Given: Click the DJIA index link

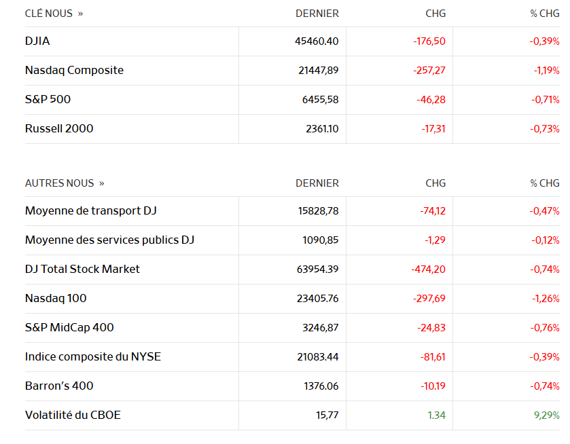Looking at the screenshot, I should pyautogui.click(x=37, y=41).
